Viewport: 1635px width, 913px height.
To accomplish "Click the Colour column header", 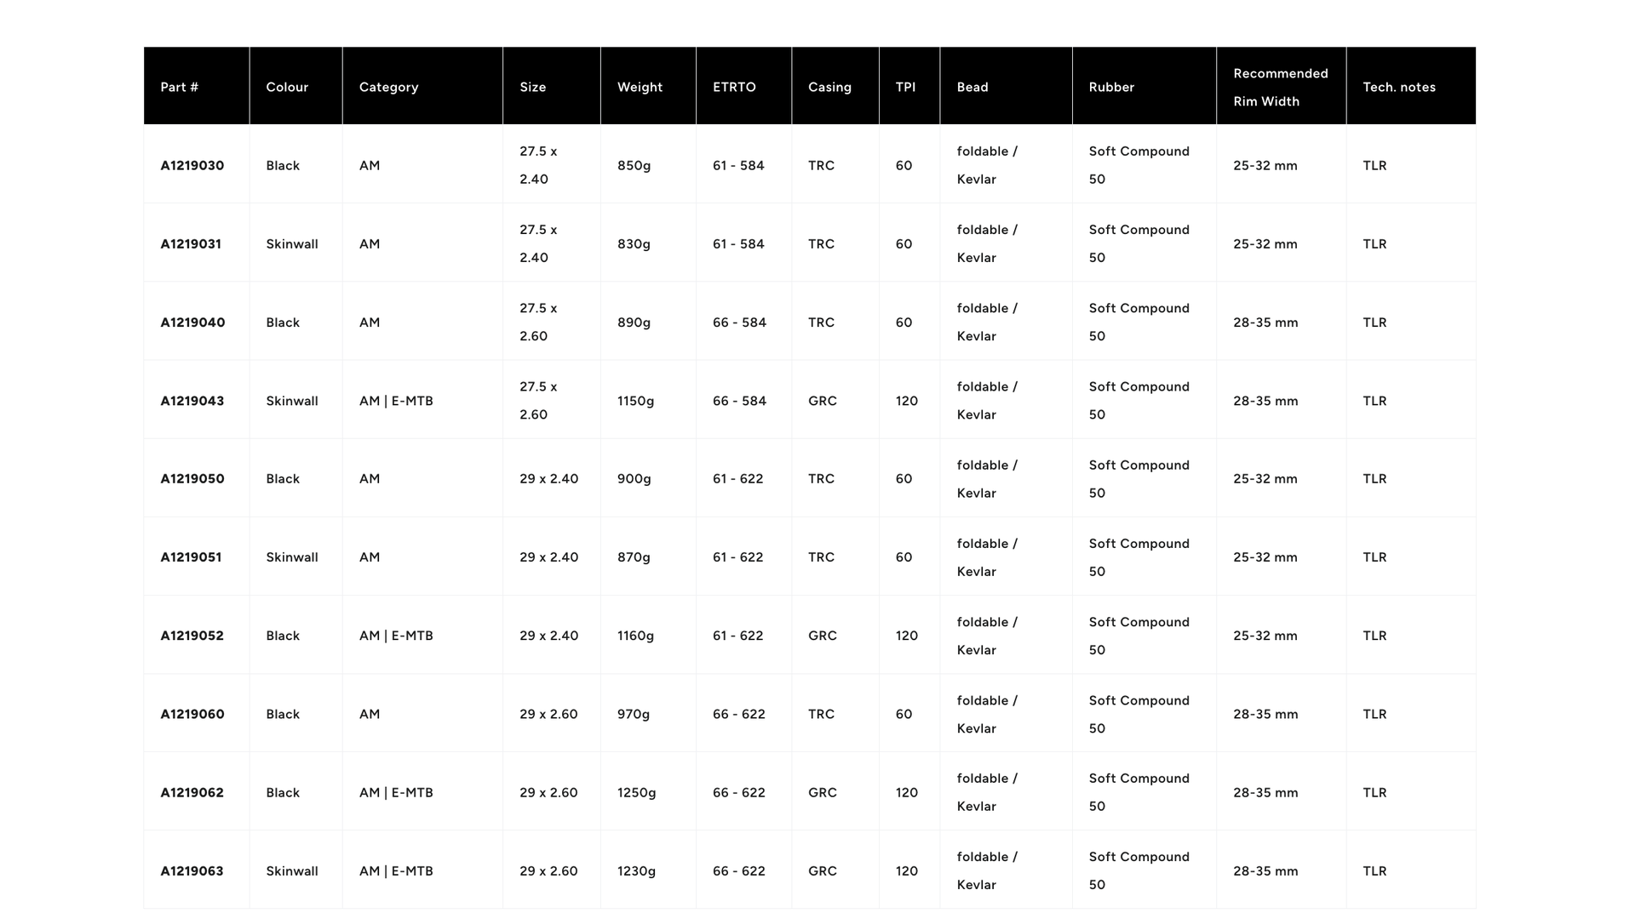I will [x=287, y=87].
